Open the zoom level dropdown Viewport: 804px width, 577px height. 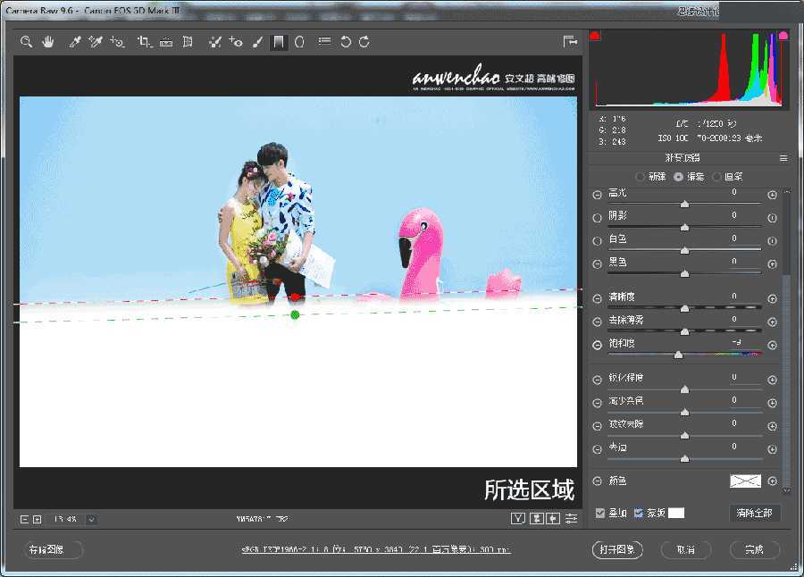[x=94, y=519]
